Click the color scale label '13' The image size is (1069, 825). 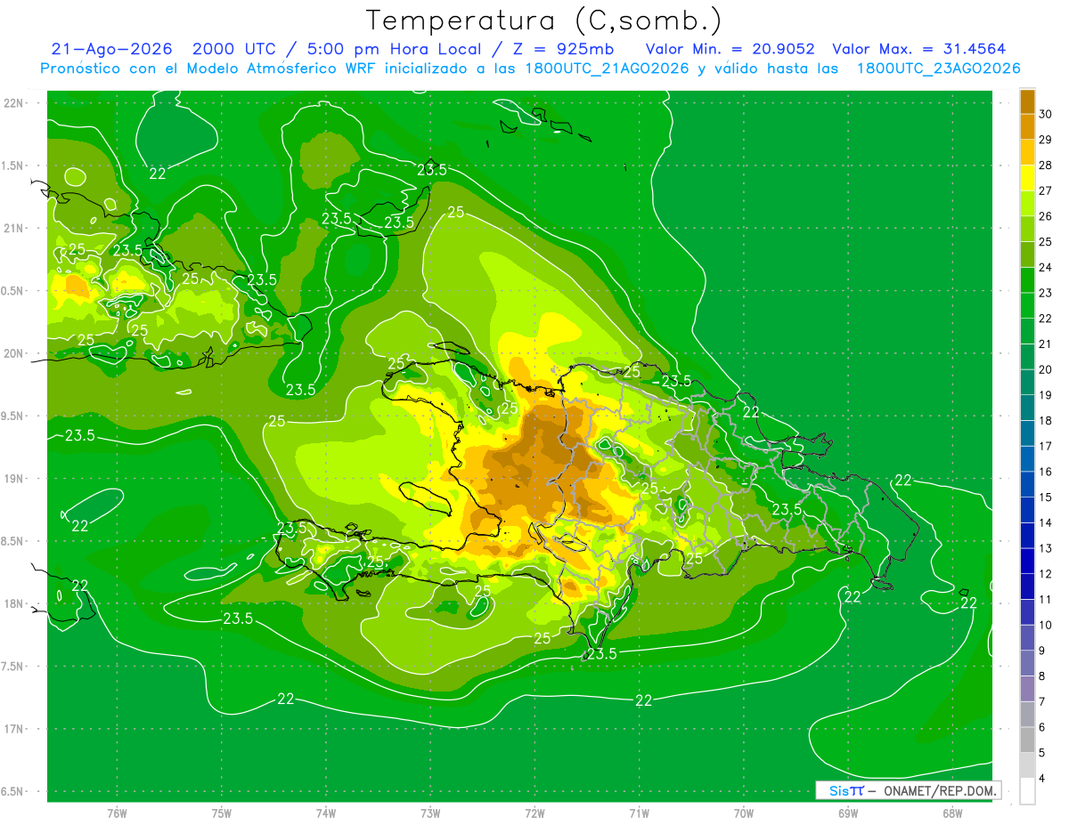coord(1045,548)
